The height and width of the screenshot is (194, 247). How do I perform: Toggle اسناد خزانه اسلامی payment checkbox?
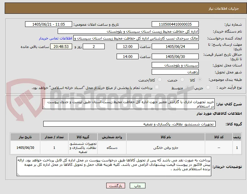pos(157,87)
